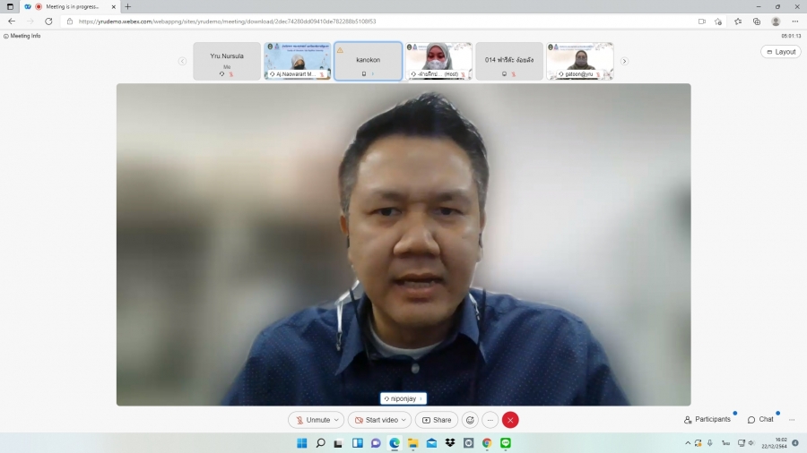Click the red leave meeting button
The image size is (807, 453).
point(510,420)
